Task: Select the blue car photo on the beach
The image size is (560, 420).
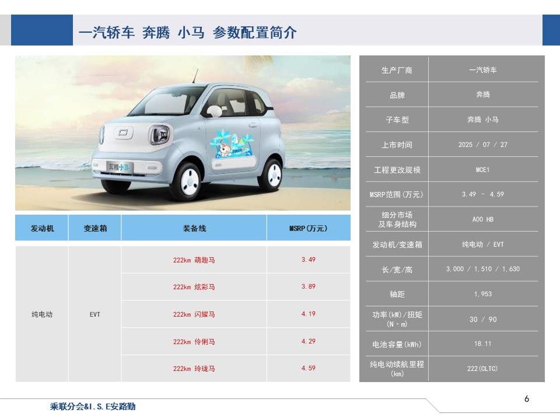Action: pos(183,133)
